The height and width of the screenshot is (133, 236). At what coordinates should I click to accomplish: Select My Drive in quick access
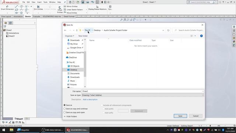[73, 44]
